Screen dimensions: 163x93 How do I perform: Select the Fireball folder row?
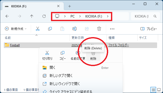point(80,45)
